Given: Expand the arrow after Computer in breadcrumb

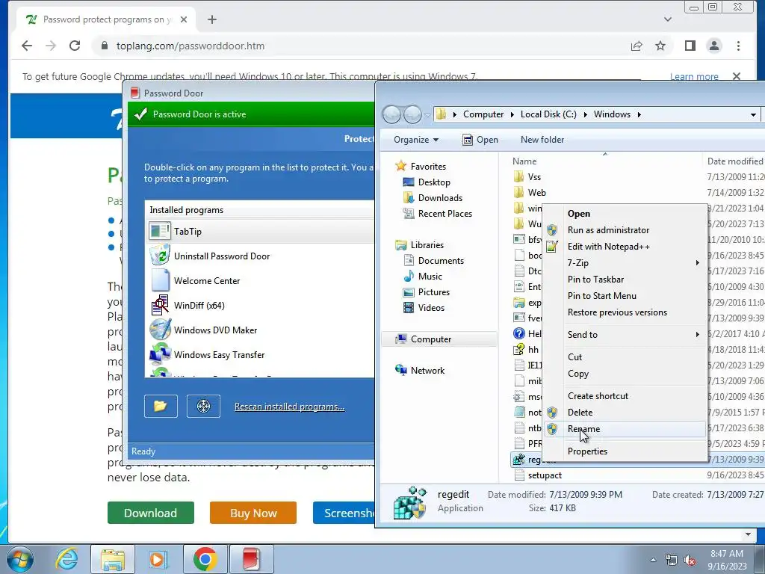Looking at the screenshot, I should tap(512, 114).
